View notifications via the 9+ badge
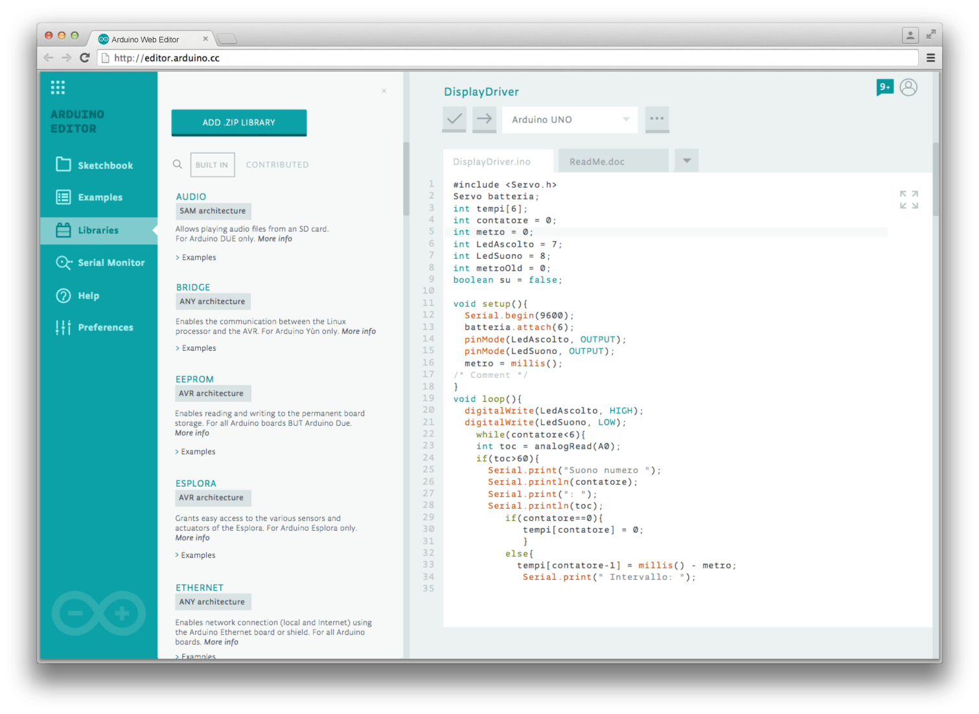Viewport: 979px width, 714px height. [x=884, y=87]
